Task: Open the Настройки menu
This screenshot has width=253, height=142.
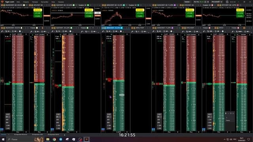Action: pos(45,2)
